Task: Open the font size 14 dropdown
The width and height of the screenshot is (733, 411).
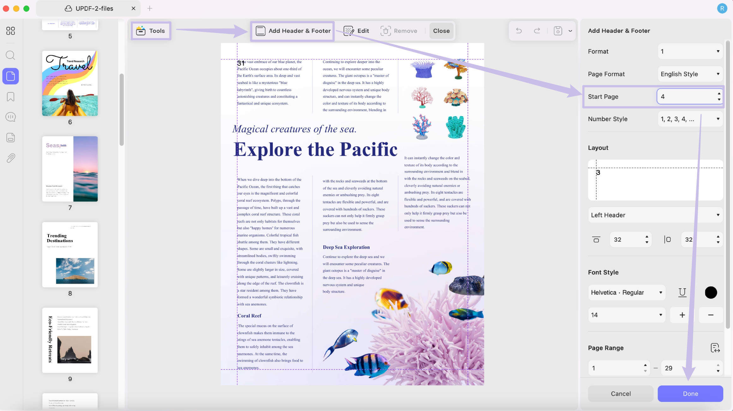Action: (627, 315)
